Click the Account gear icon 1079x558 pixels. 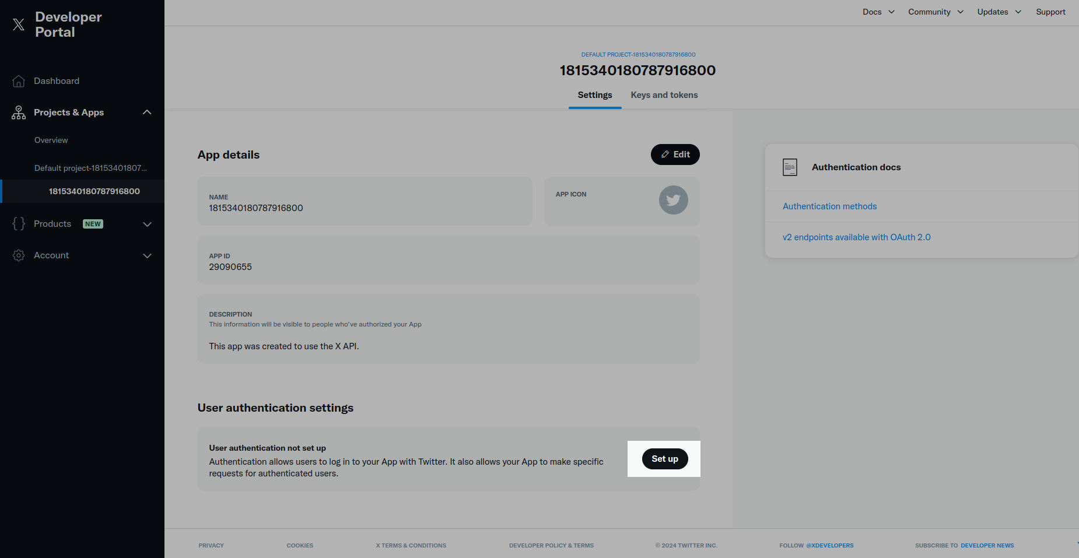(19, 255)
